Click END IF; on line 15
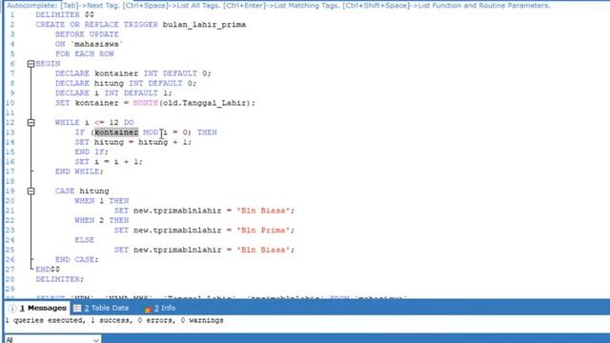Image resolution: width=610 pixels, height=343 pixels. [x=91, y=151]
